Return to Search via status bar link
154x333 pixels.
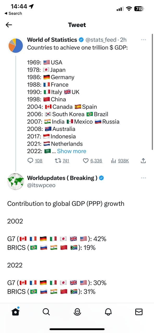pyautogui.click(x=13, y=13)
